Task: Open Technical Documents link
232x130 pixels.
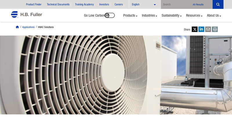Action: click(x=58, y=4)
